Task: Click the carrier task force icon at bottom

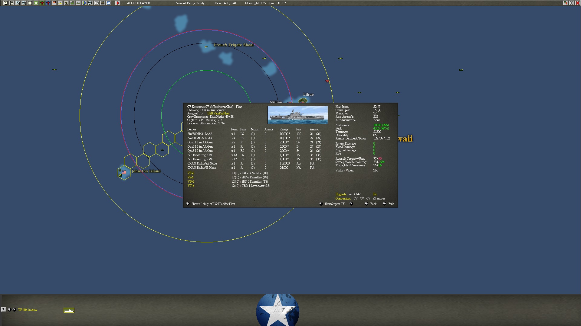Action: pos(69,310)
